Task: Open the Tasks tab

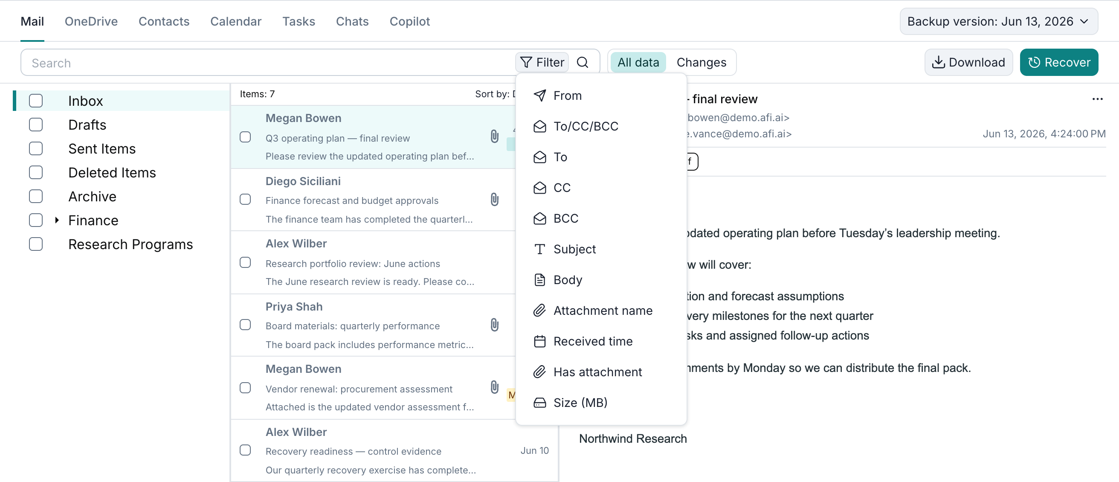Action: [299, 21]
